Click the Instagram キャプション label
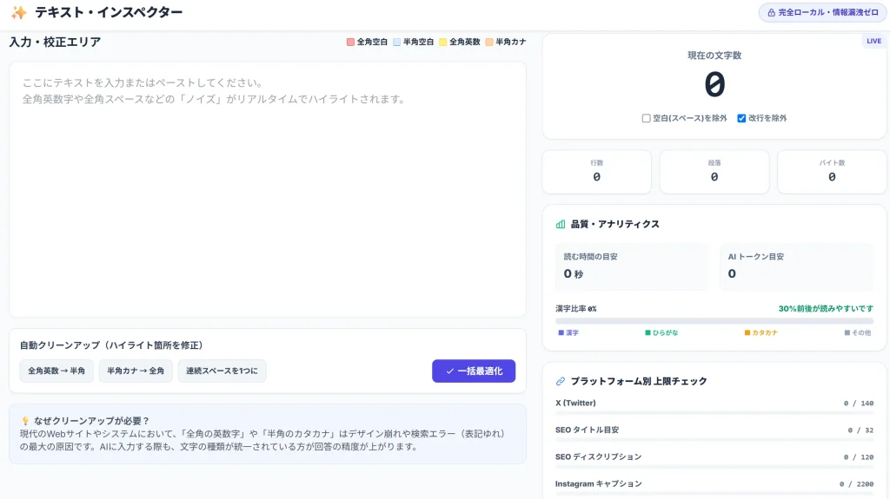The image size is (890, 499). pyautogui.click(x=598, y=483)
